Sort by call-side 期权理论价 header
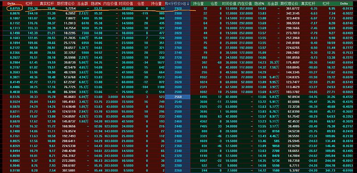The image size is (357, 173). click(x=66, y=4)
